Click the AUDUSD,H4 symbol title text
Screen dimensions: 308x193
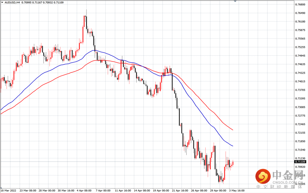pyautogui.click(x=12, y=3)
